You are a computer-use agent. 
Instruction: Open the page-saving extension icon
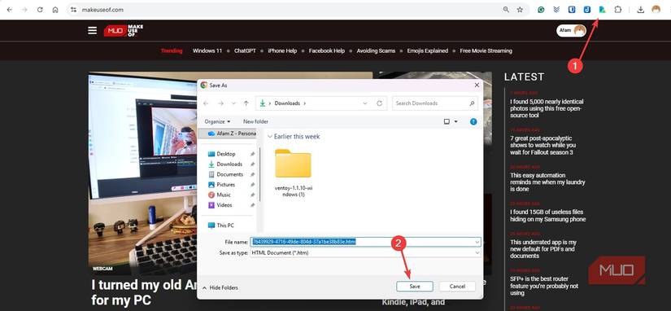click(602, 10)
